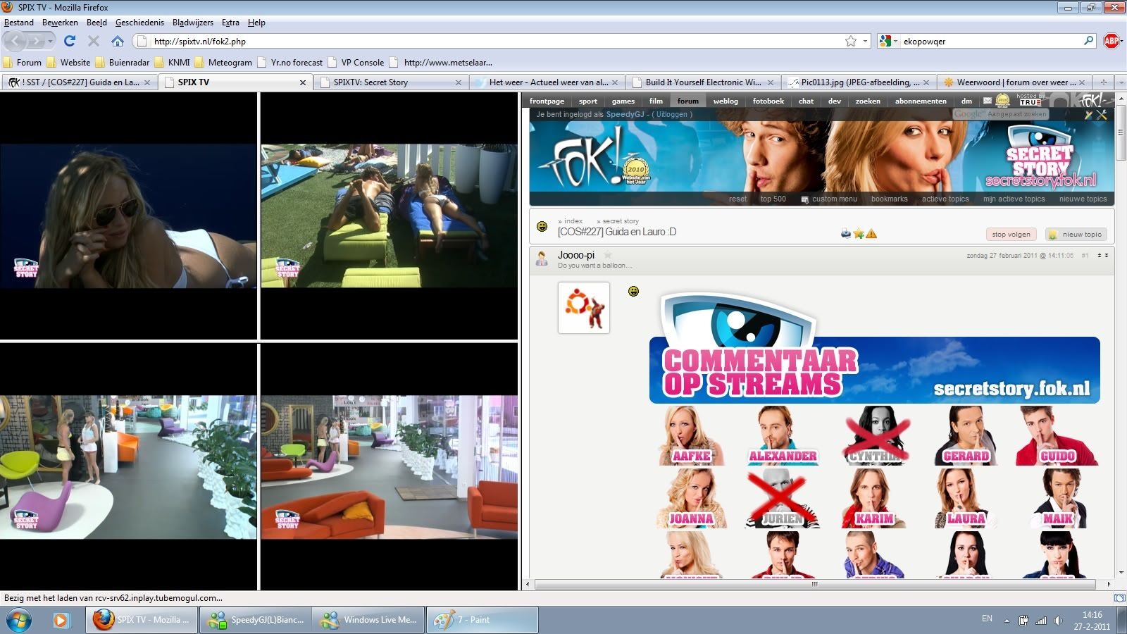Open the fotoboek nav item

[768, 101]
